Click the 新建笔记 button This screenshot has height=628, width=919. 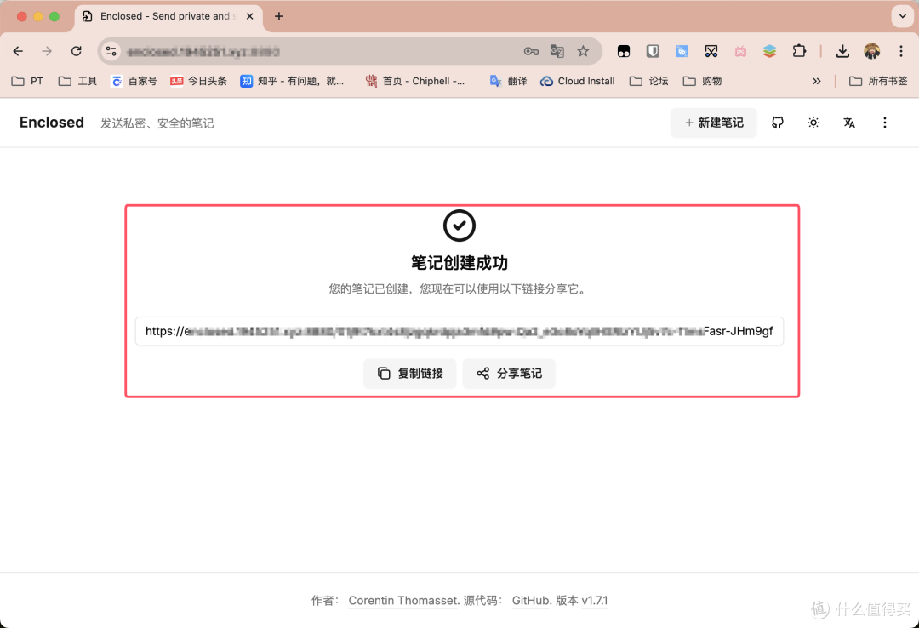click(x=714, y=123)
